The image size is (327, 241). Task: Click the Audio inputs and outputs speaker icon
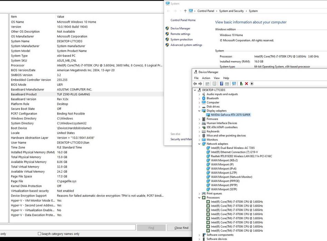pos(204,94)
